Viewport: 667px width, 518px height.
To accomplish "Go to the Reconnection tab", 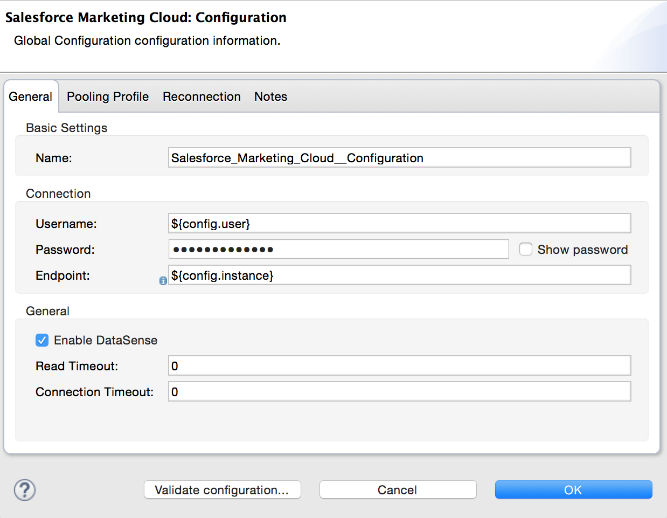I will [x=202, y=96].
